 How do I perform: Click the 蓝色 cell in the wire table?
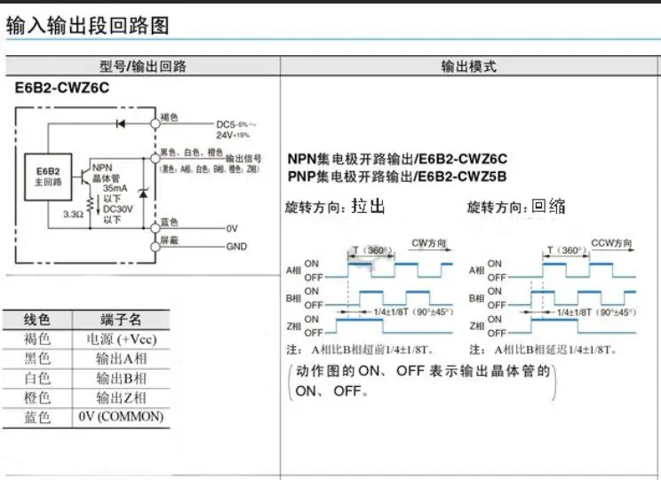pyautogui.click(x=36, y=417)
